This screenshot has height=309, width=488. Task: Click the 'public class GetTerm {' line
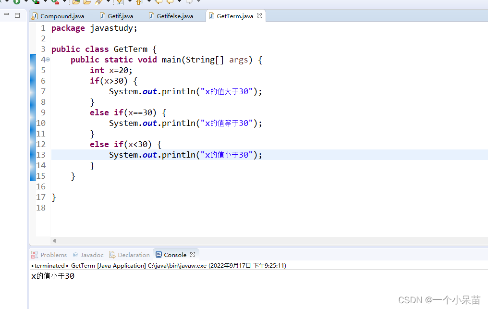tap(104, 49)
